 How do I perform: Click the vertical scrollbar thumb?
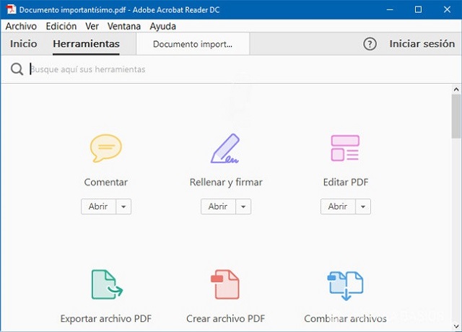(x=456, y=115)
